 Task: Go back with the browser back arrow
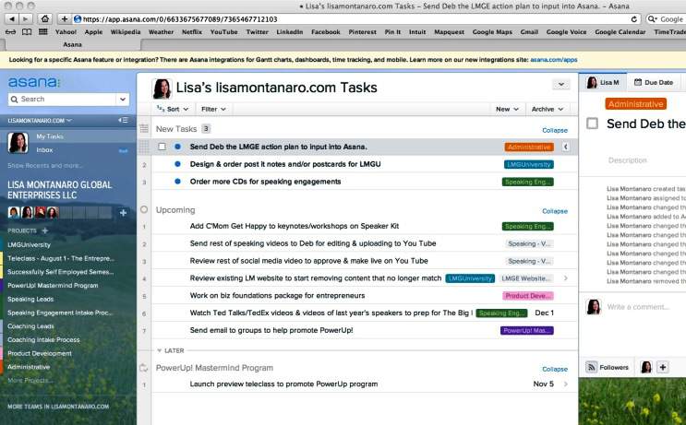12,18
